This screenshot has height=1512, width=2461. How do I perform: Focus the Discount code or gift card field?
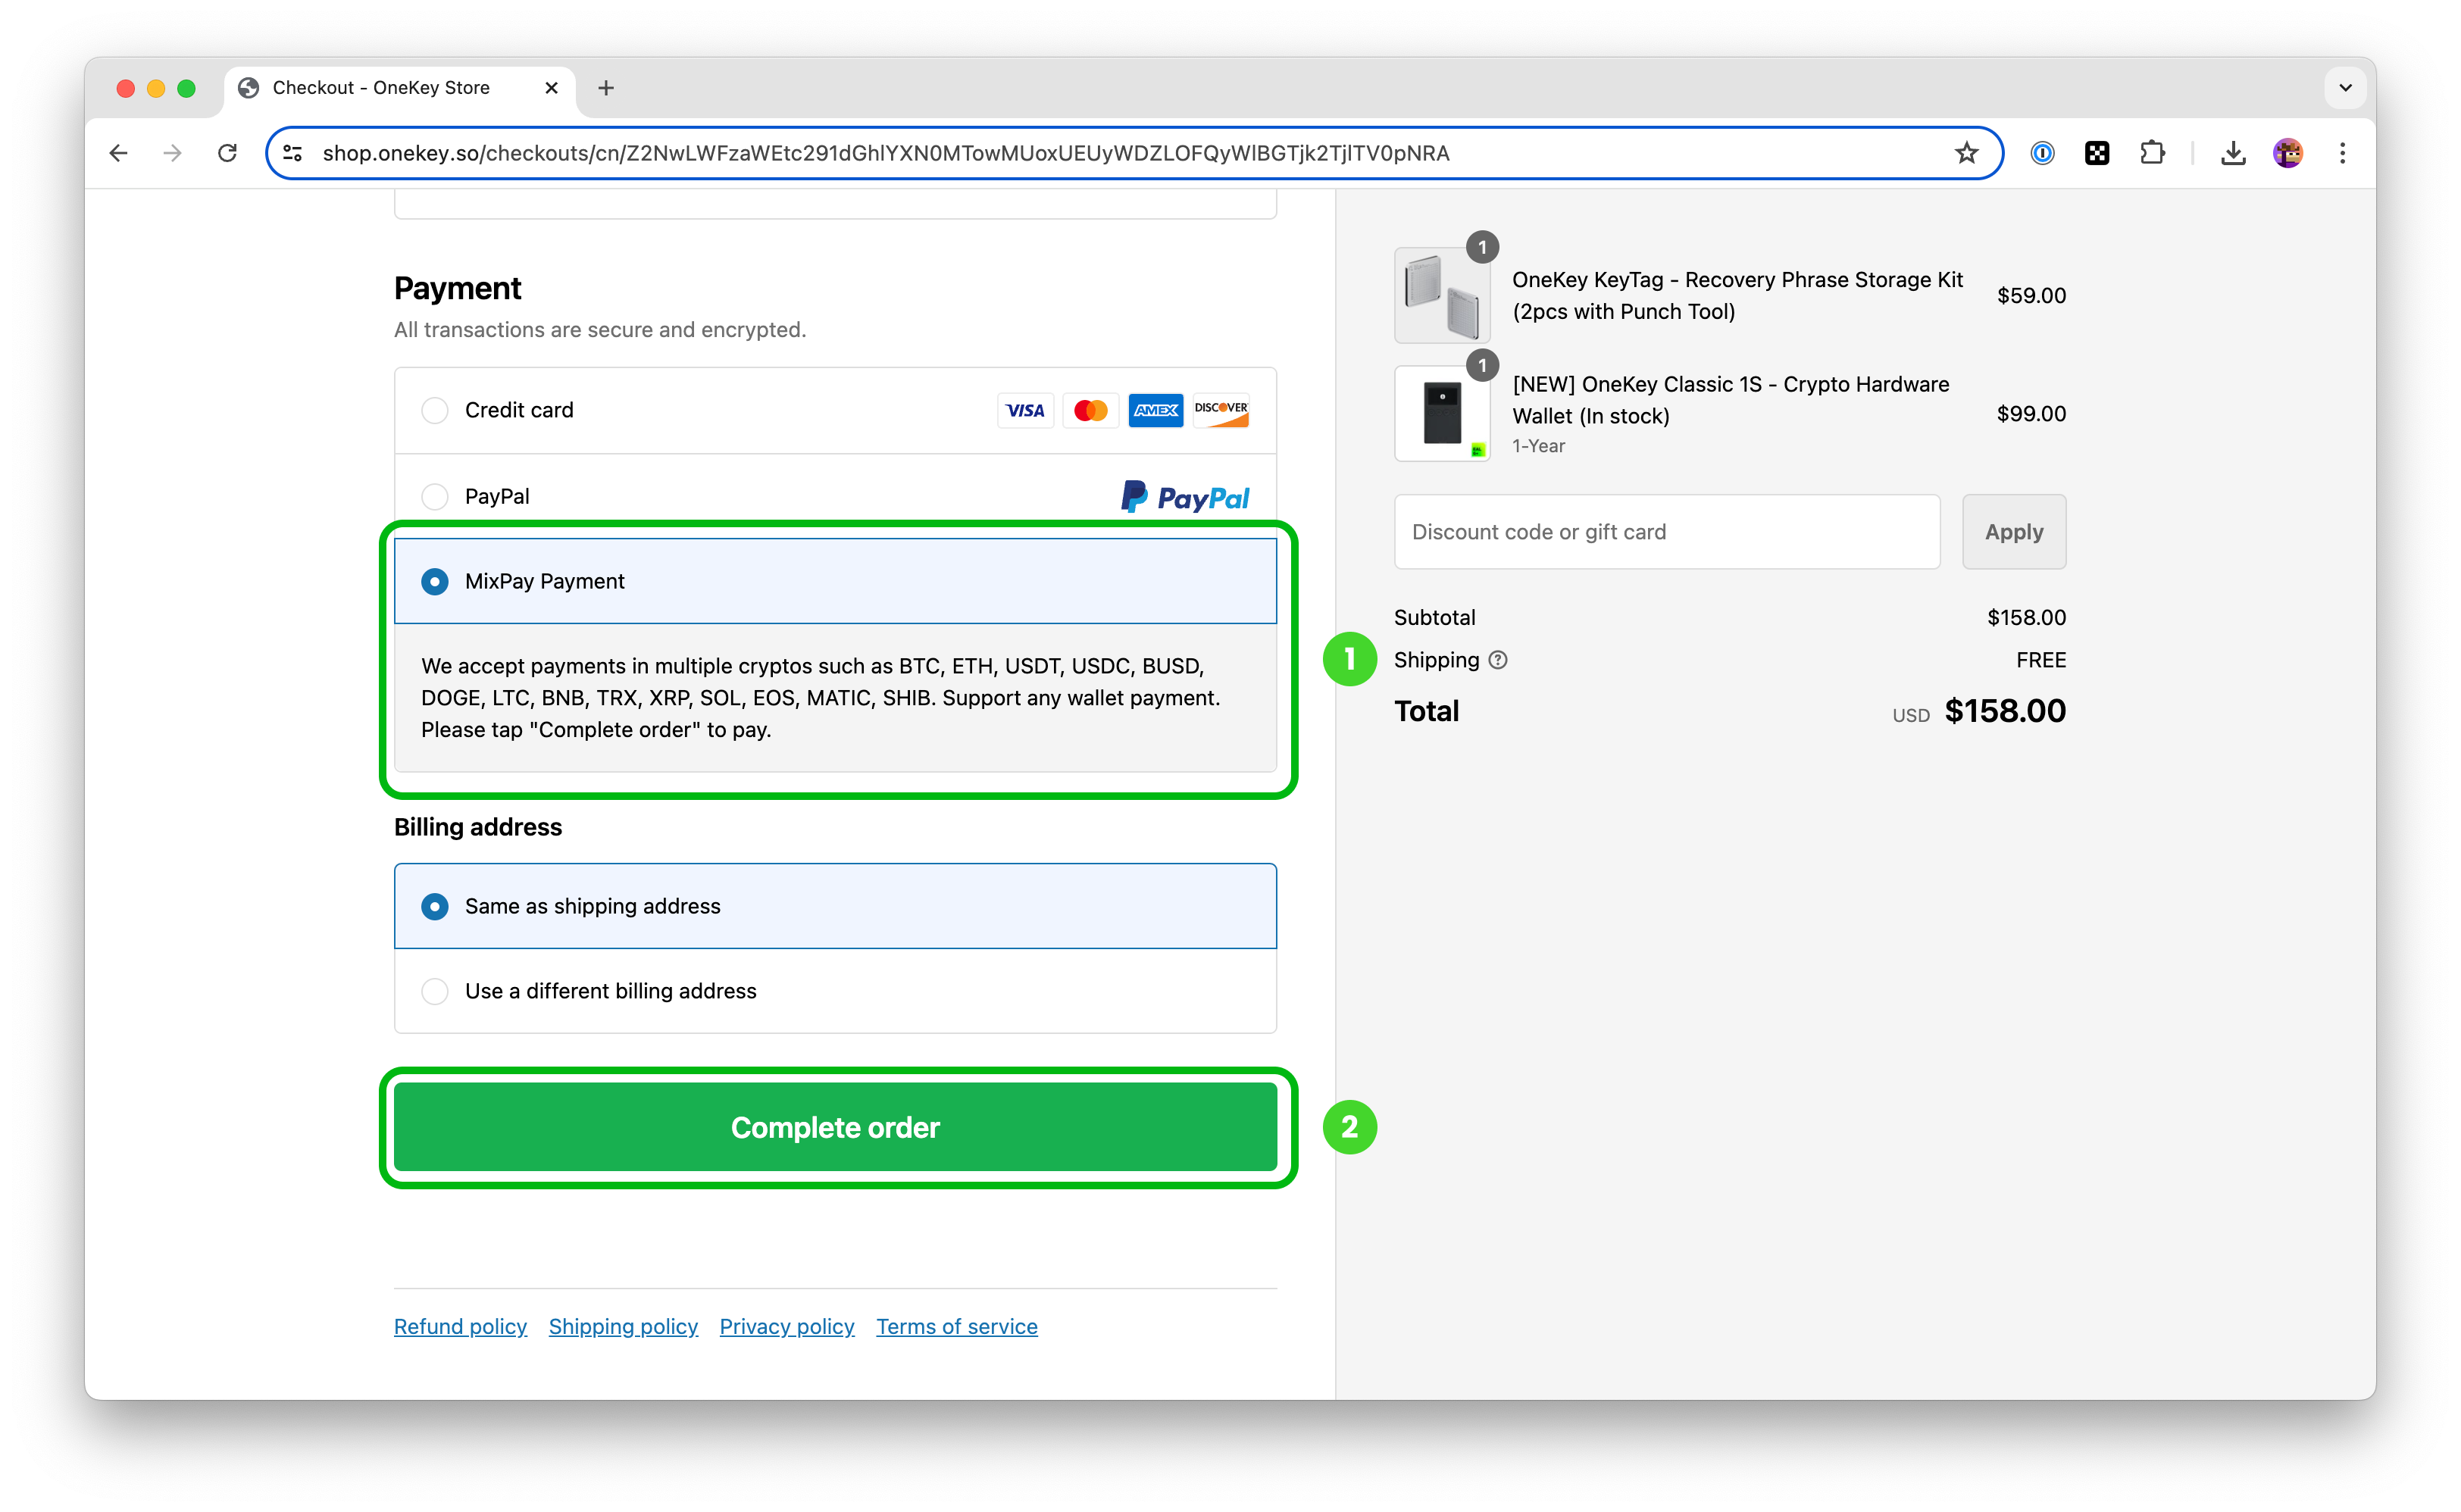pyautogui.click(x=1667, y=532)
